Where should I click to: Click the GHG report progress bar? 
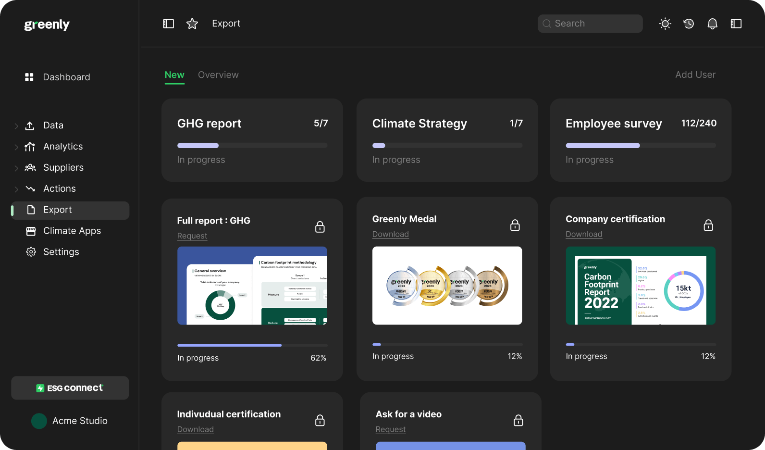point(252,146)
